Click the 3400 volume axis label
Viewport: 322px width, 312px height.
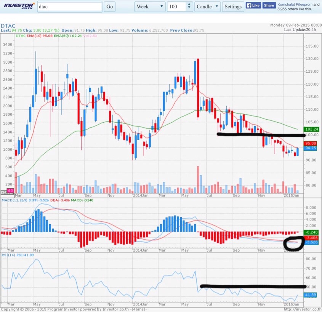point(8,45)
